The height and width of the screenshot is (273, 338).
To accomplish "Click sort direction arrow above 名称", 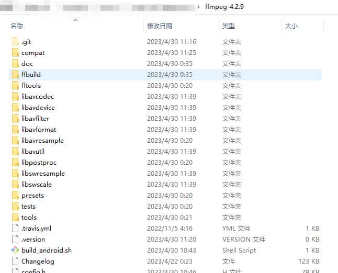I will pos(75,20).
